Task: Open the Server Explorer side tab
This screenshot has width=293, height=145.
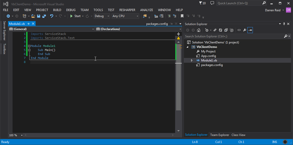Action: click(4, 31)
